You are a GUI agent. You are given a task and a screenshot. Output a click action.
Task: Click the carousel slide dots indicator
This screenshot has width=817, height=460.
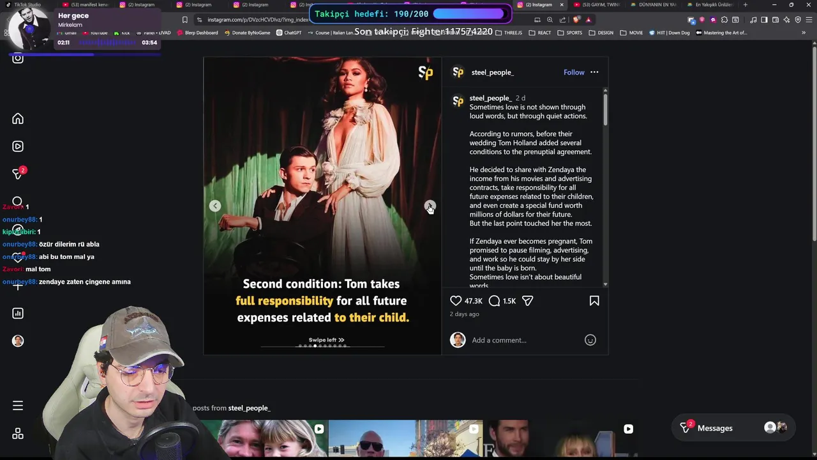pos(323,346)
